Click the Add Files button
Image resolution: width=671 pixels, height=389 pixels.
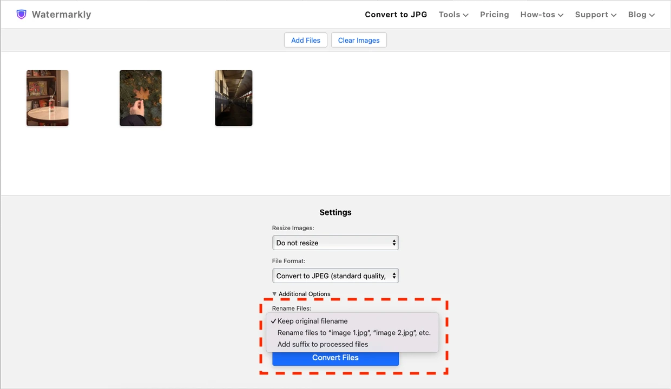(305, 39)
